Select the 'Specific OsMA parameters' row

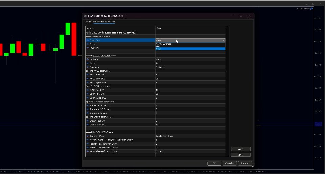pos(156,86)
